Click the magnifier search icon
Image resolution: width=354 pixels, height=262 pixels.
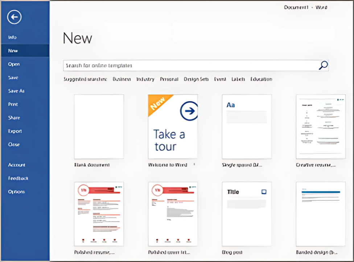[x=323, y=65]
